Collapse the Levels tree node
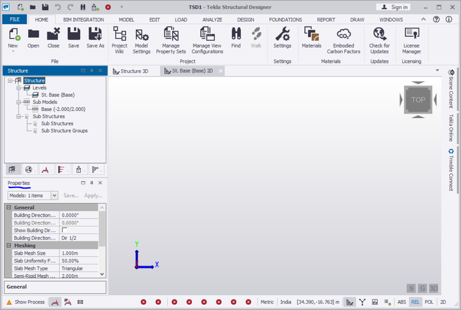 [x=18, y=88]
